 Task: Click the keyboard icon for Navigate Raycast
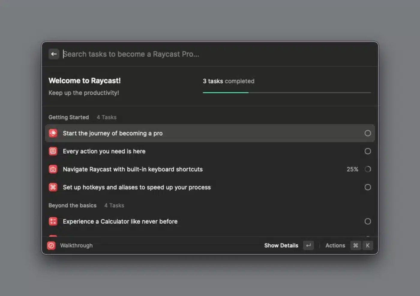pyautogui.click(x=53, y=169)
